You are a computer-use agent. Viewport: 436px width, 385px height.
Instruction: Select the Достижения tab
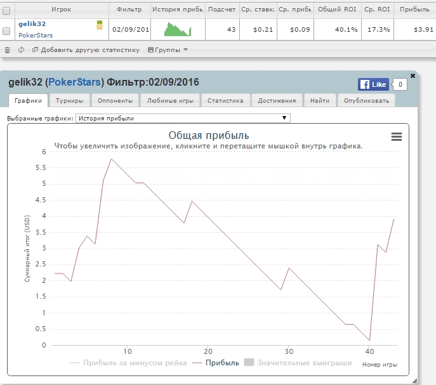[277, 101]
